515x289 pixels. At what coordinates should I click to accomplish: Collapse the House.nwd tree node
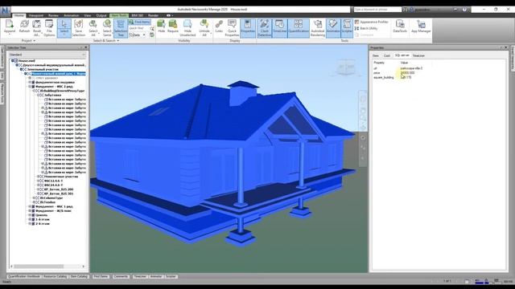coord(13,61)
